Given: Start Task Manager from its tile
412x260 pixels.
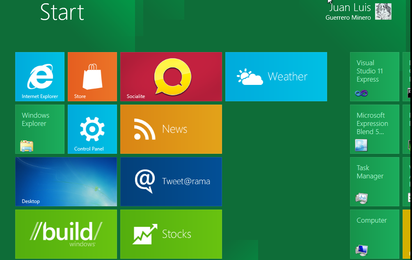Looking at the screenshot, I should point(374,182).
